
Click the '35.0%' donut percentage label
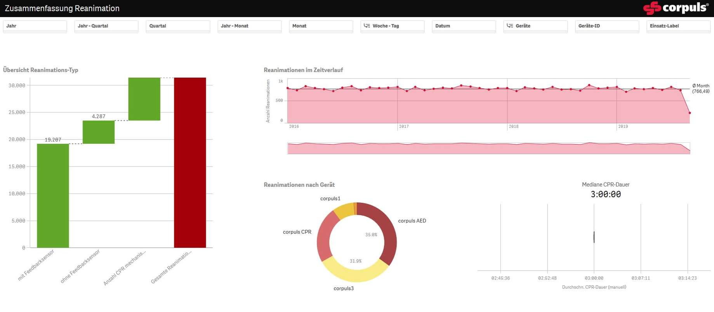(371, 235)
